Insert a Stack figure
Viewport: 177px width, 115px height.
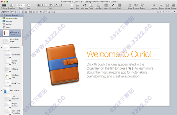(x=119, y=5)
